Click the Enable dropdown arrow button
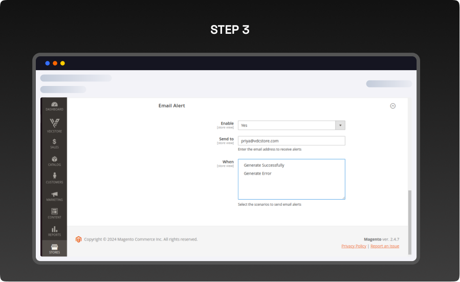The width and height of the screenshot is (460, 282). click(340, 125)
